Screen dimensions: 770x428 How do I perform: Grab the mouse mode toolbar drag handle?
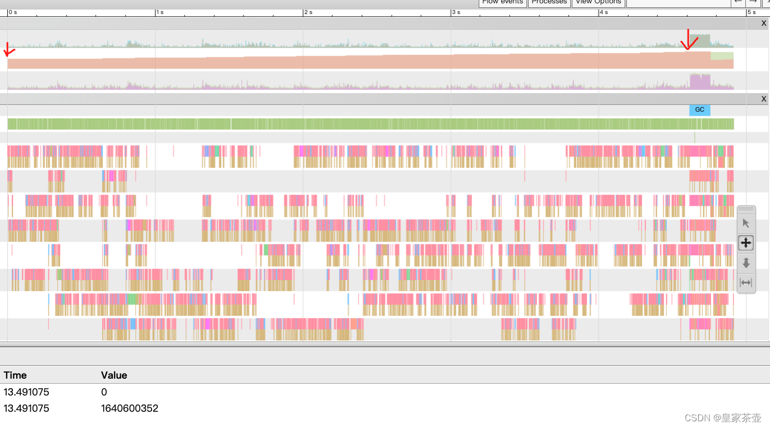(746, 209)
